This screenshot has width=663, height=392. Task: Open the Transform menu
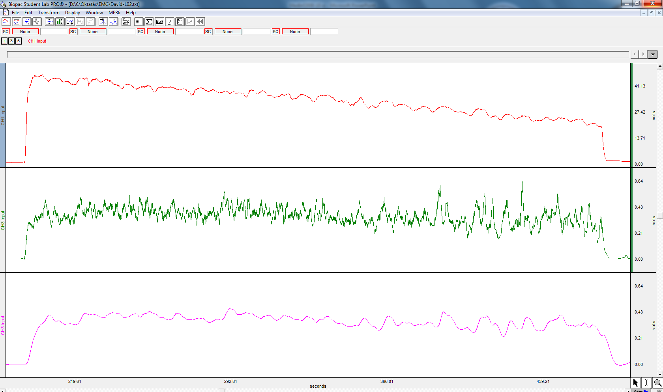click(49, 12)
